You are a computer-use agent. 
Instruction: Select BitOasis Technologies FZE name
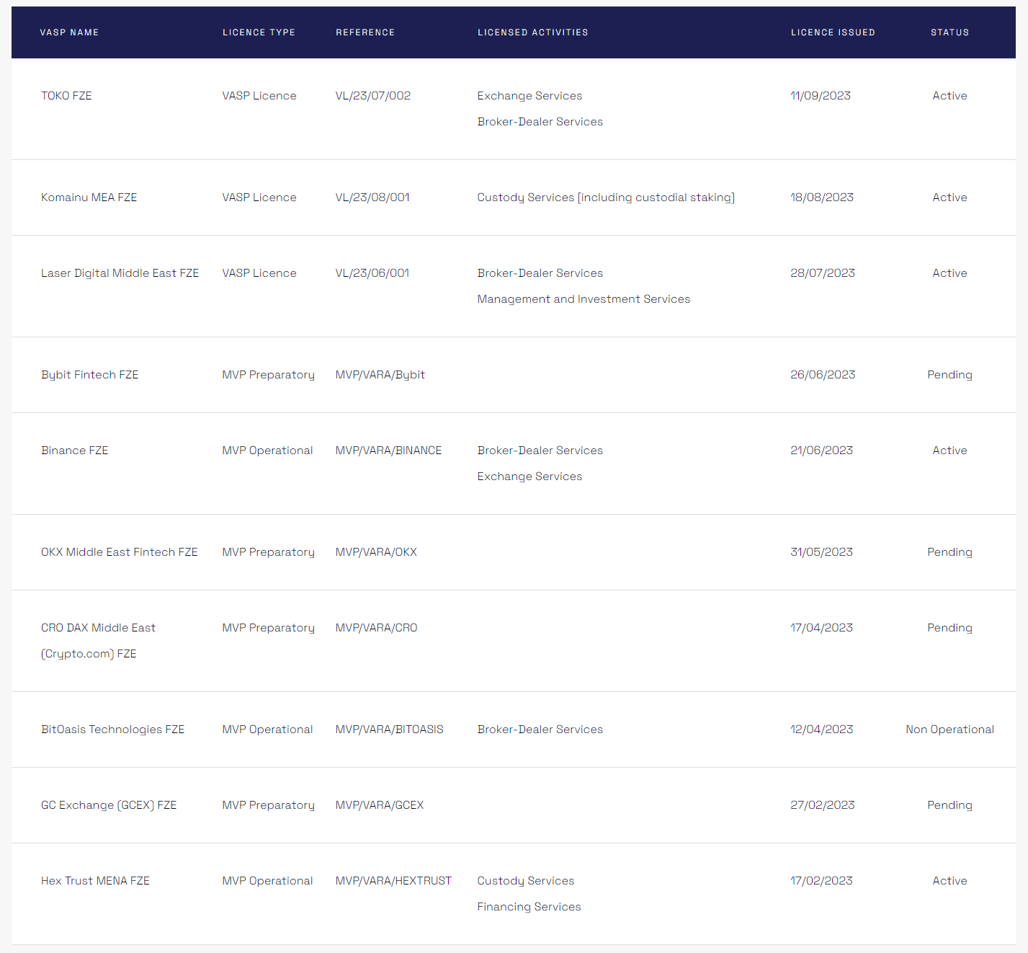112,730
